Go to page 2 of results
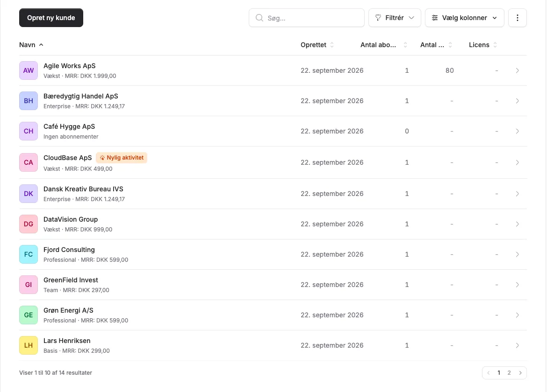547x392 pixels. [509, 373]
